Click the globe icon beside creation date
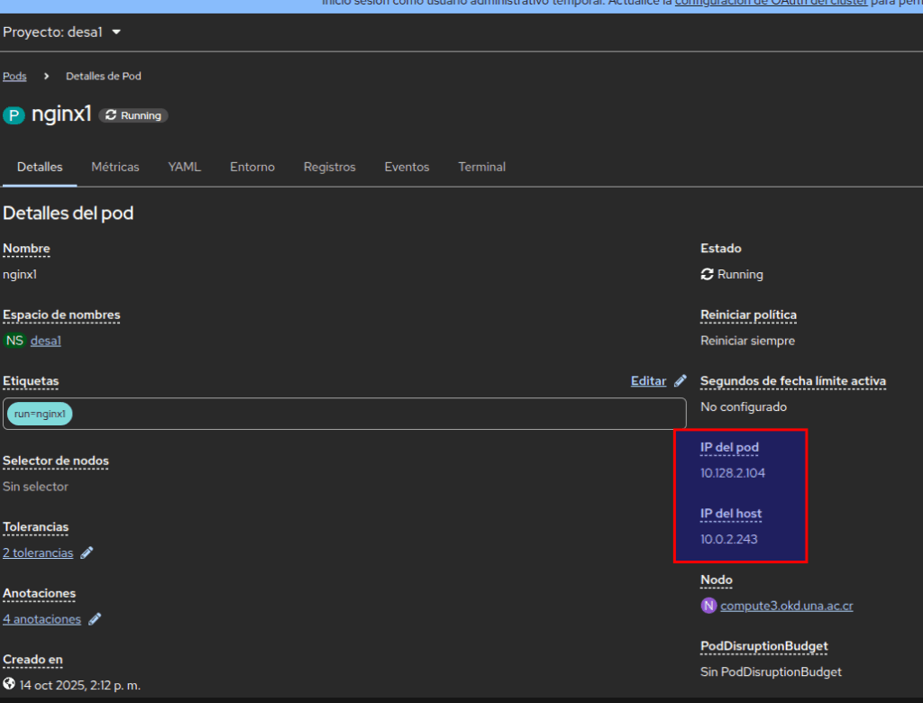The width and height of the screenshot is (923, 703). 9,684
